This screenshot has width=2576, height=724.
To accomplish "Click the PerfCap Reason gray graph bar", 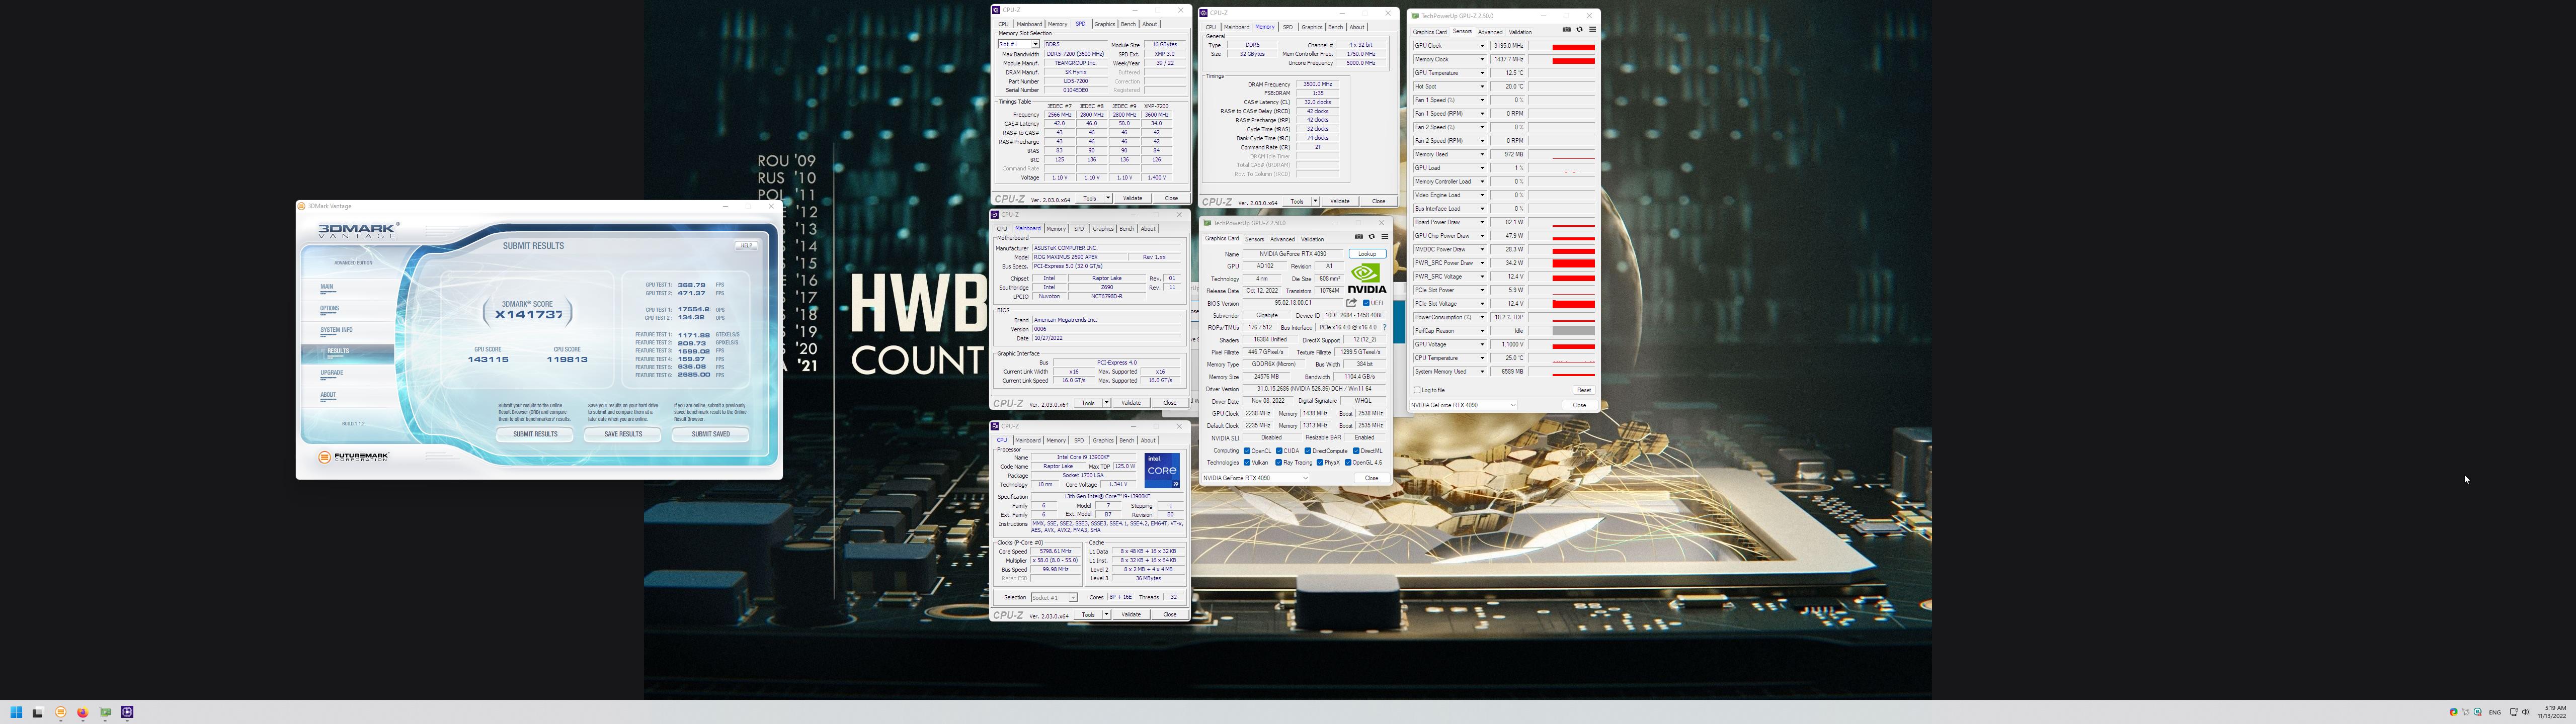I will click(x=1573, y=331).
